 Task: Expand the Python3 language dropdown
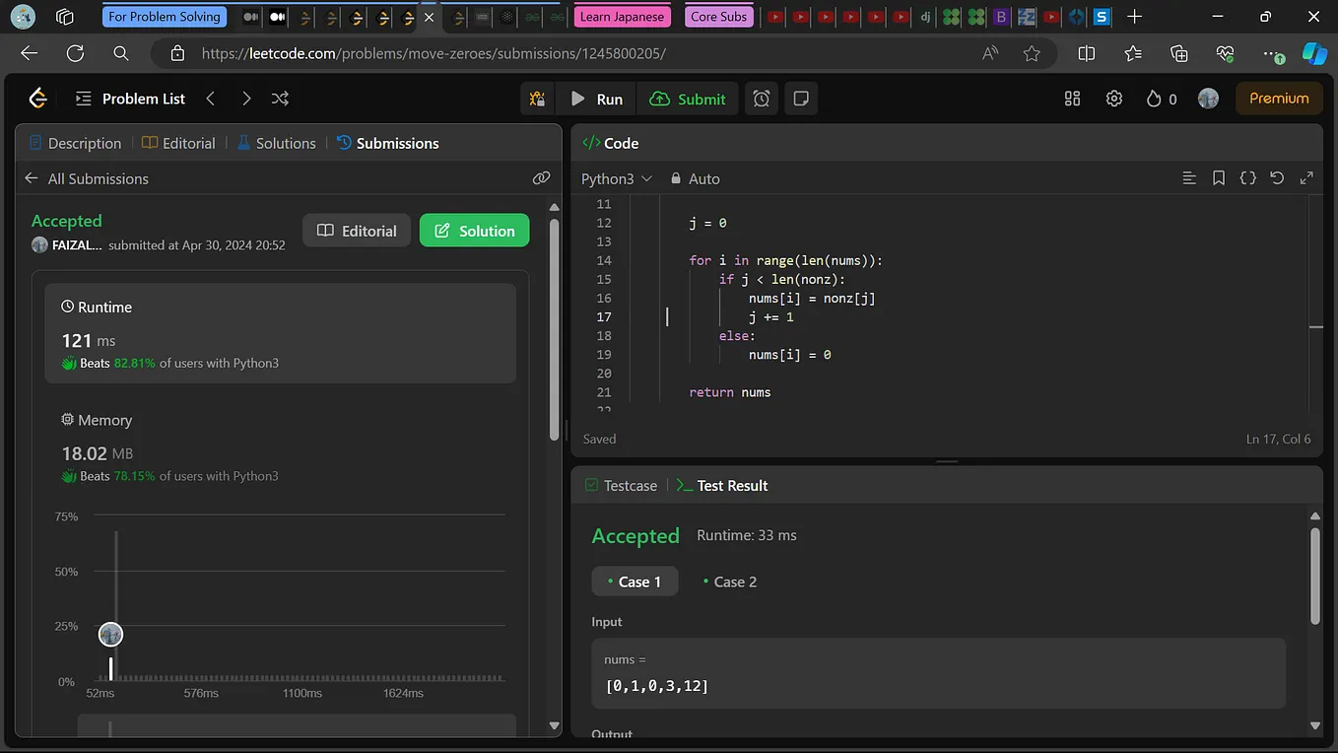click(x=617, y=178)
